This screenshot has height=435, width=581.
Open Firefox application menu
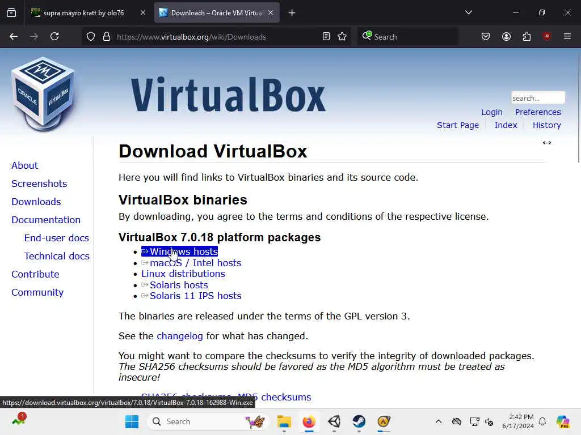point(567,36)
